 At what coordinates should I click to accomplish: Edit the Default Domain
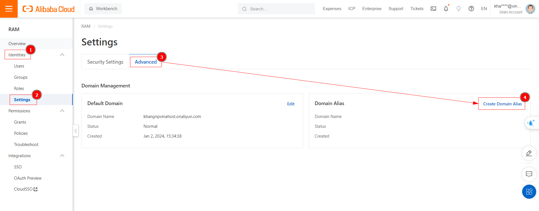click(x=291, y=104)
